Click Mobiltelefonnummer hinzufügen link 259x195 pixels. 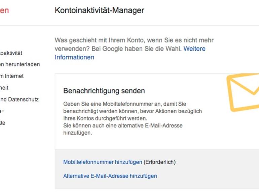pos(103,162)
